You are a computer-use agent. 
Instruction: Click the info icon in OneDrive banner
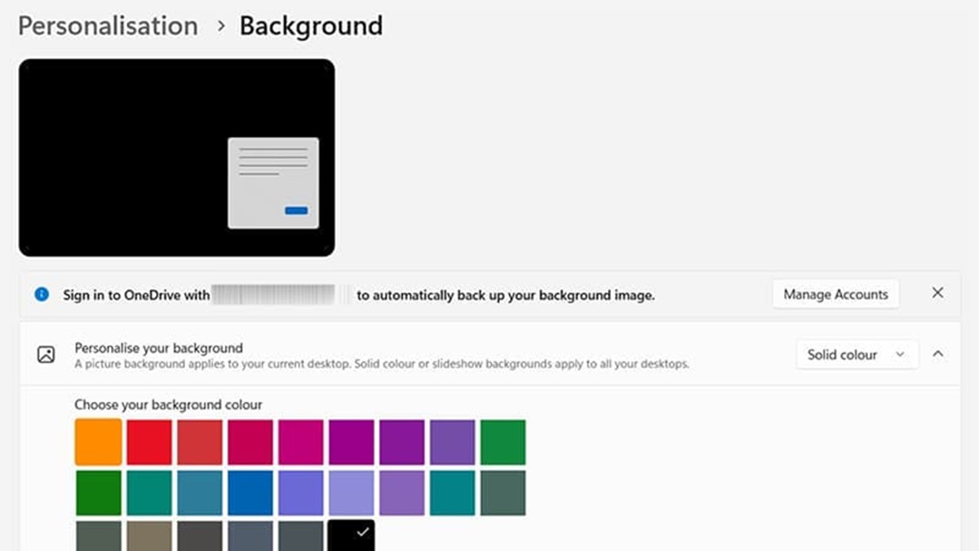(x=42, y=295)
